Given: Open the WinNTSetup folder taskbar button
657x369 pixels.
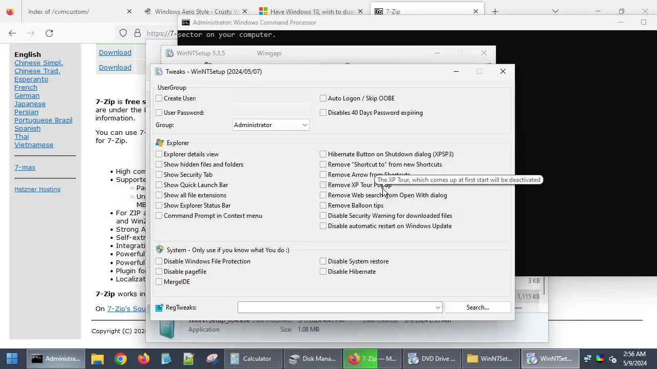Looking at the screenshot, I should tap(491, 359).
